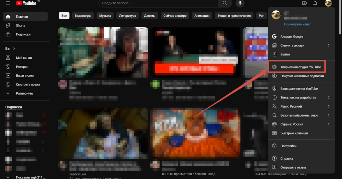Open Мой канал
342x179 pixels.
(25, 58)
